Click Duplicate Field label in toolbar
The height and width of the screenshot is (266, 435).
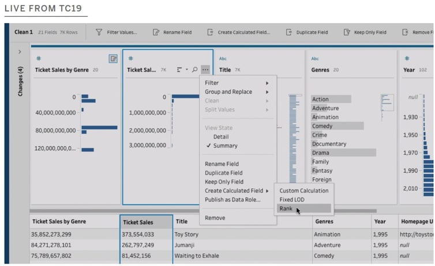tap(312, 32)
